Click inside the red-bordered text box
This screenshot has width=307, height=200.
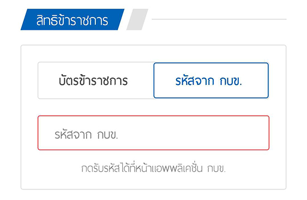[153, 133]
